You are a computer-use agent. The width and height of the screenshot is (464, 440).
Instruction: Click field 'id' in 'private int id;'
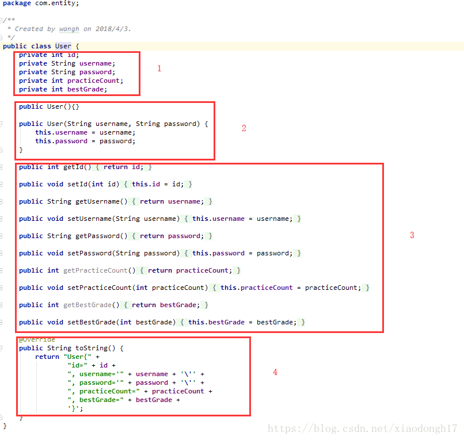(x=71, y=55)
